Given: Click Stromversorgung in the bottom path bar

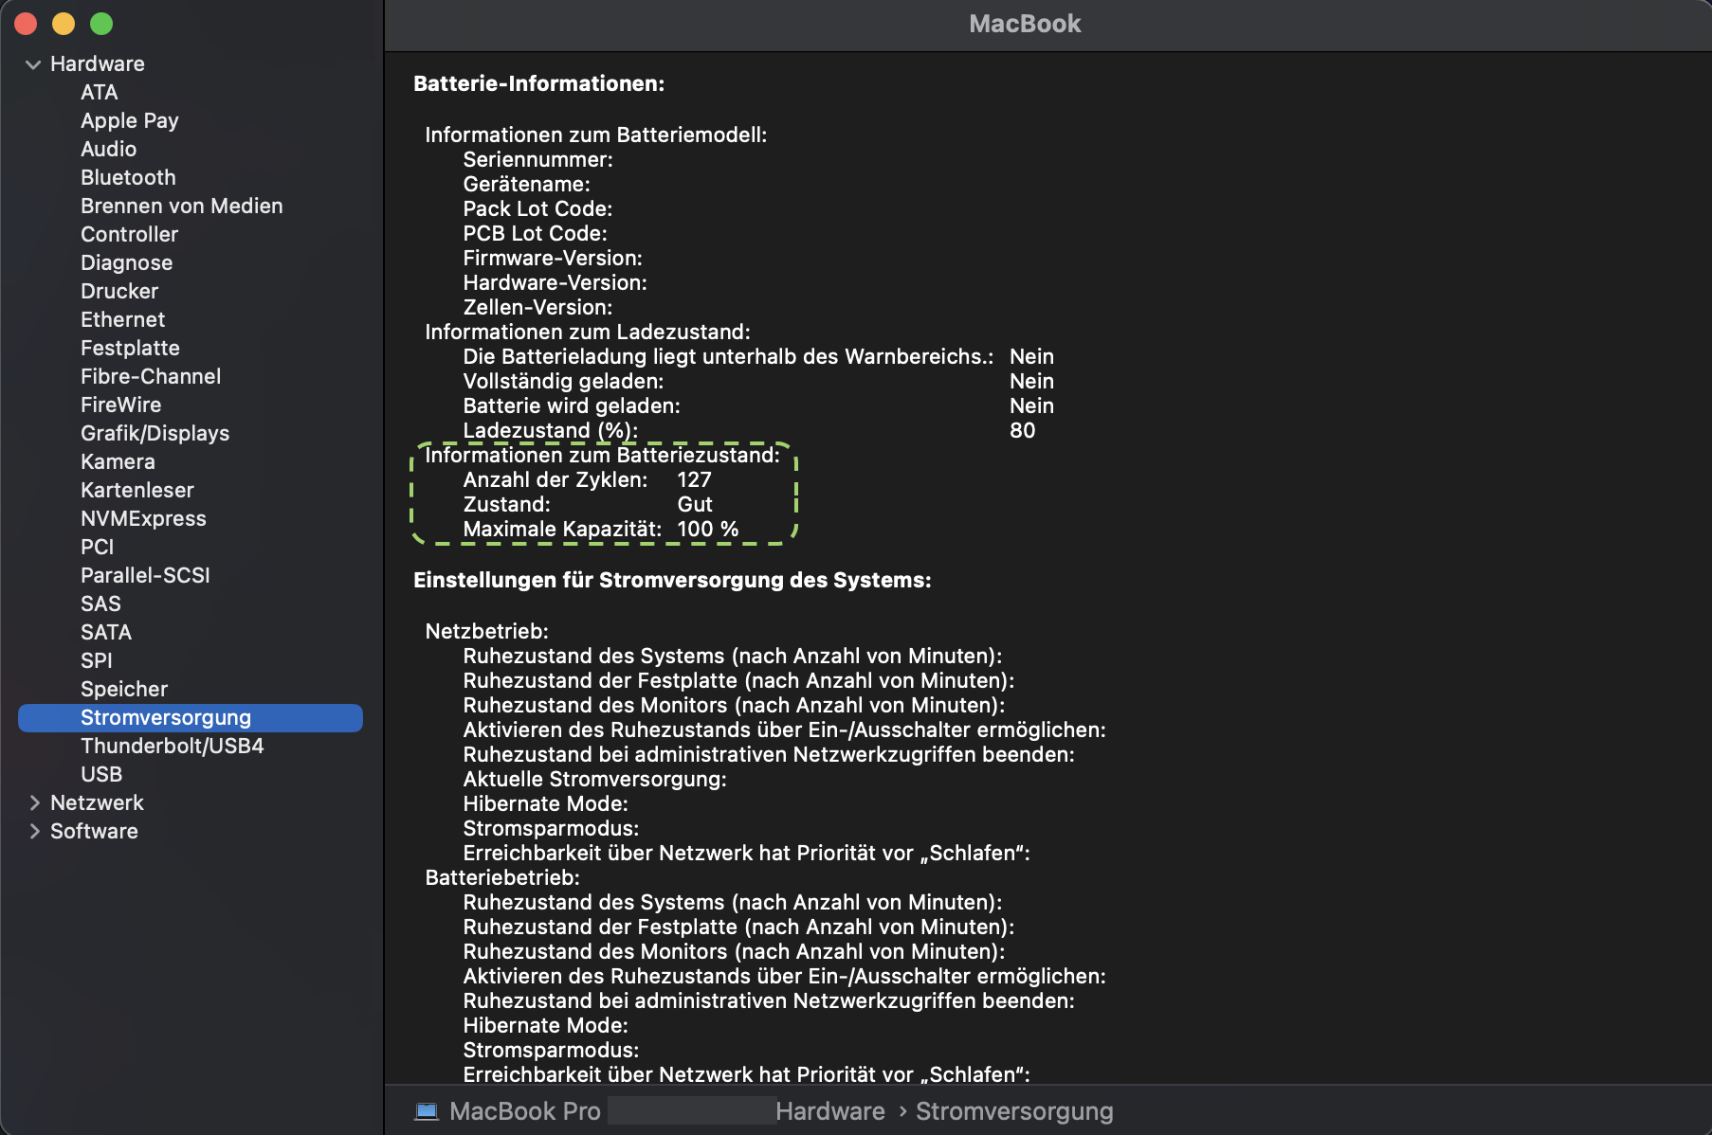Looking at the screenshot, I should coord(1013,1111).
